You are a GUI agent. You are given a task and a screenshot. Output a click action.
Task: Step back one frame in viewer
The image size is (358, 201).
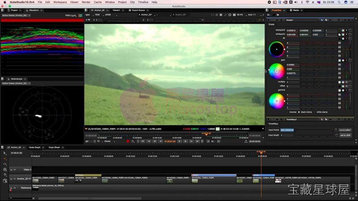pyautogui.click(x=154, y=141)
